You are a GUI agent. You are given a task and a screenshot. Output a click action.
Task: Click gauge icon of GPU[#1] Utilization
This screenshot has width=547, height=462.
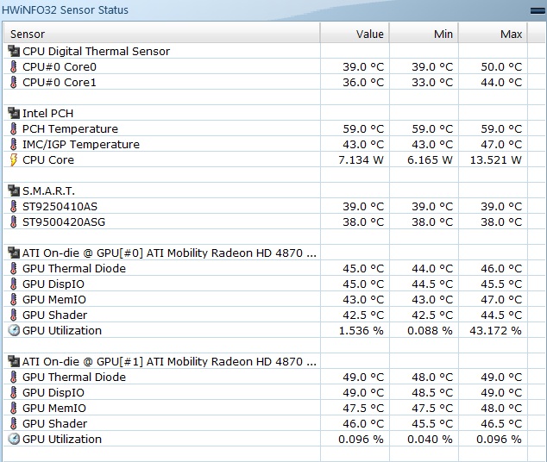pyautogui.click(x=14, y=439)
